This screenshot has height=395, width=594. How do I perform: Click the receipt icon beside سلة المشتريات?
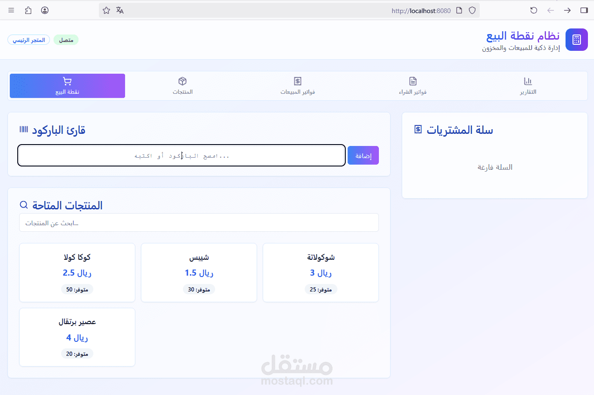[418, 129]
